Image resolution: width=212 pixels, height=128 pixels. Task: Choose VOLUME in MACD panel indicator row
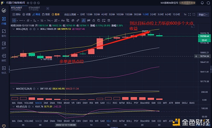(x=29, y=103)
